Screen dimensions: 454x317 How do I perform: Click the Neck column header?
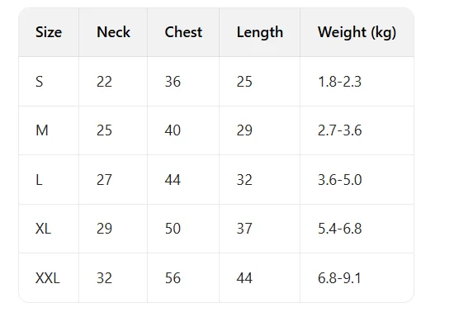pos(113,32)
